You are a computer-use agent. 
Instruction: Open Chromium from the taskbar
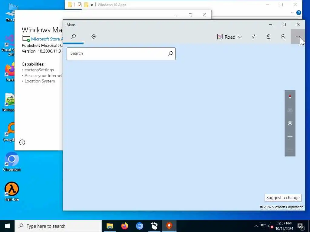[x=139, y=226]
